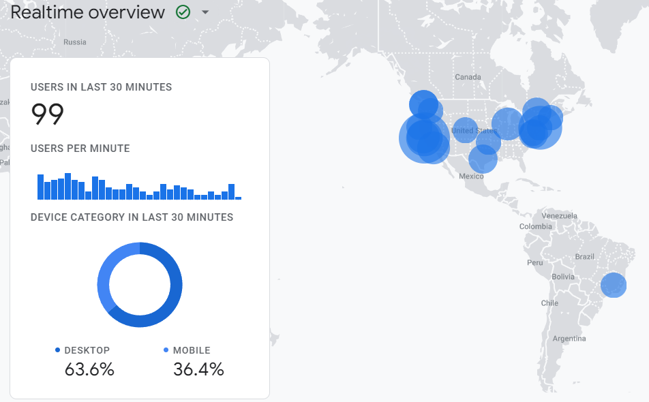
Task: Click the tallest bar in users-per-minute chart
Action: pos(67,186)
